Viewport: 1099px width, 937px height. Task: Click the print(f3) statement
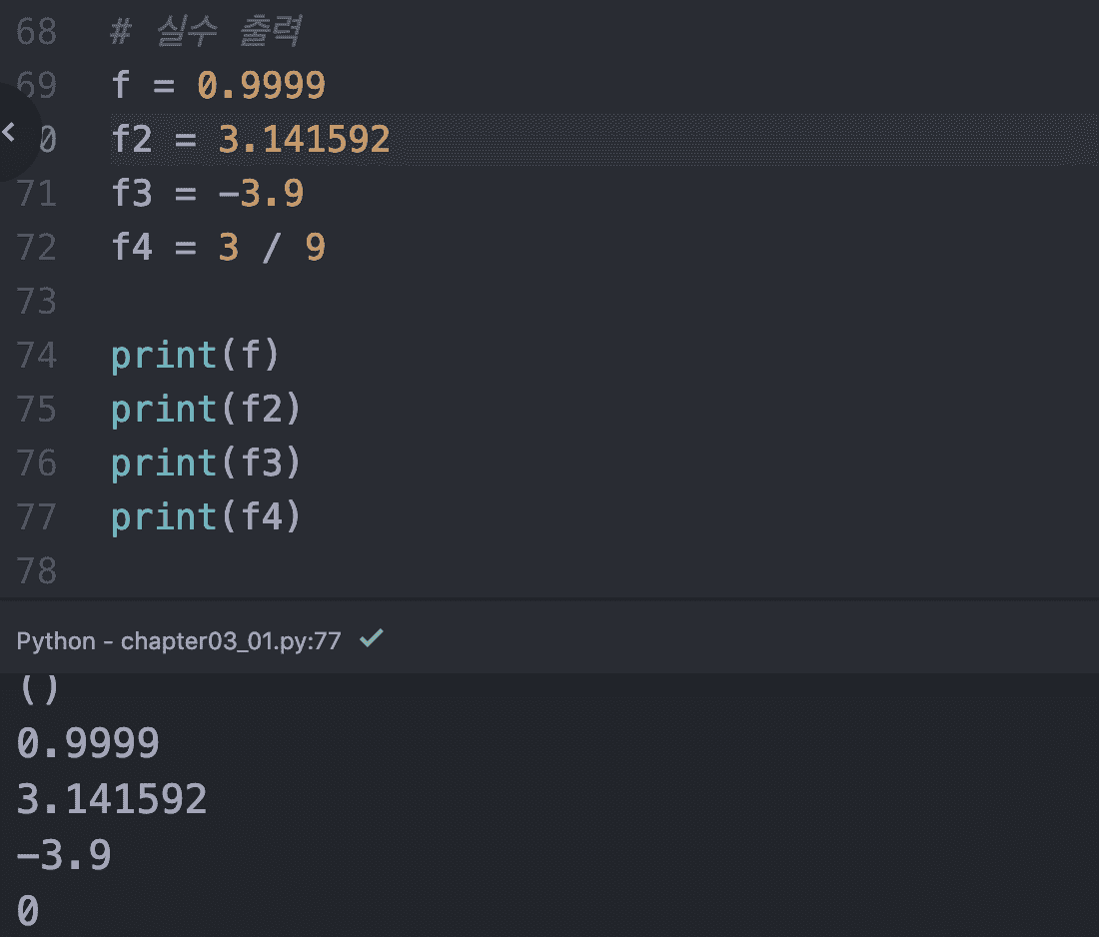click(x=206, y=464)
